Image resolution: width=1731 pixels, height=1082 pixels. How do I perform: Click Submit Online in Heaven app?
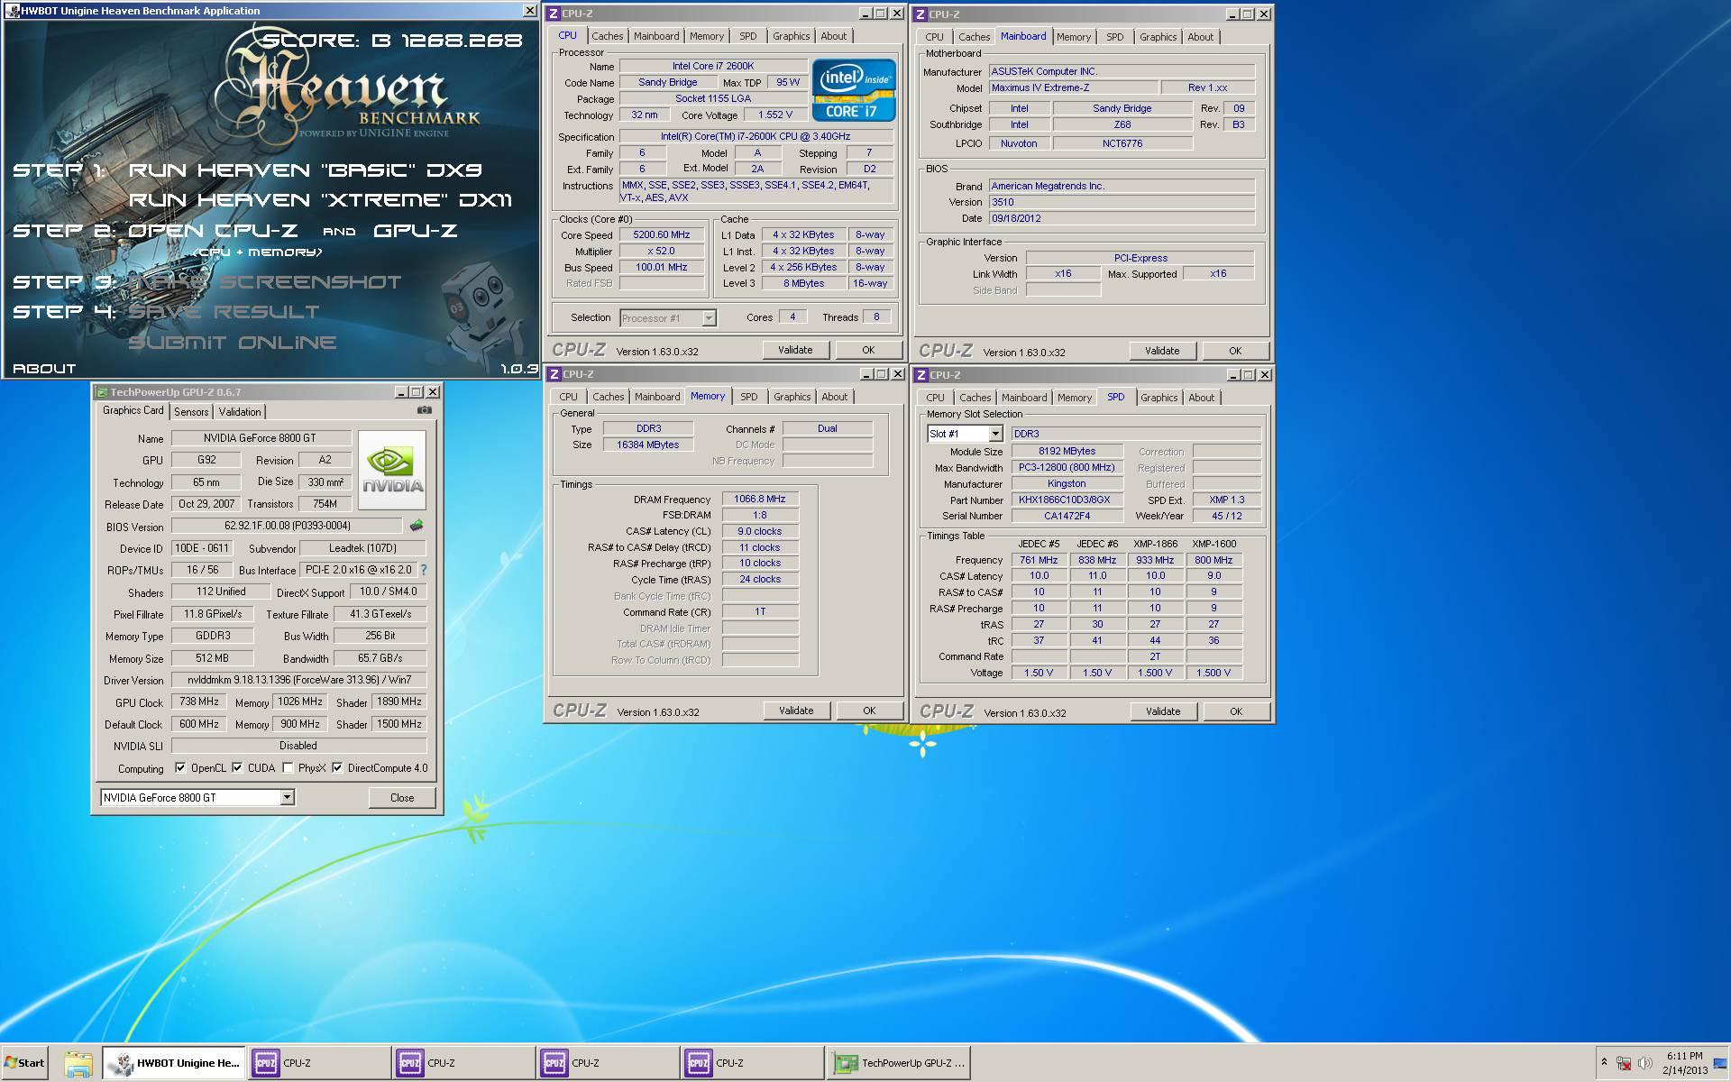coord(233,343)
